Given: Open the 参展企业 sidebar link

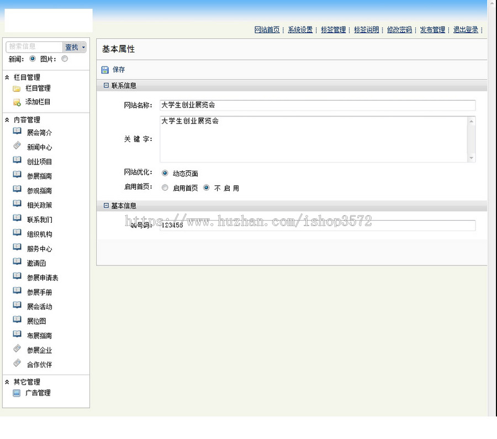Looking at the screenshot, I should (x=39, y=350).
